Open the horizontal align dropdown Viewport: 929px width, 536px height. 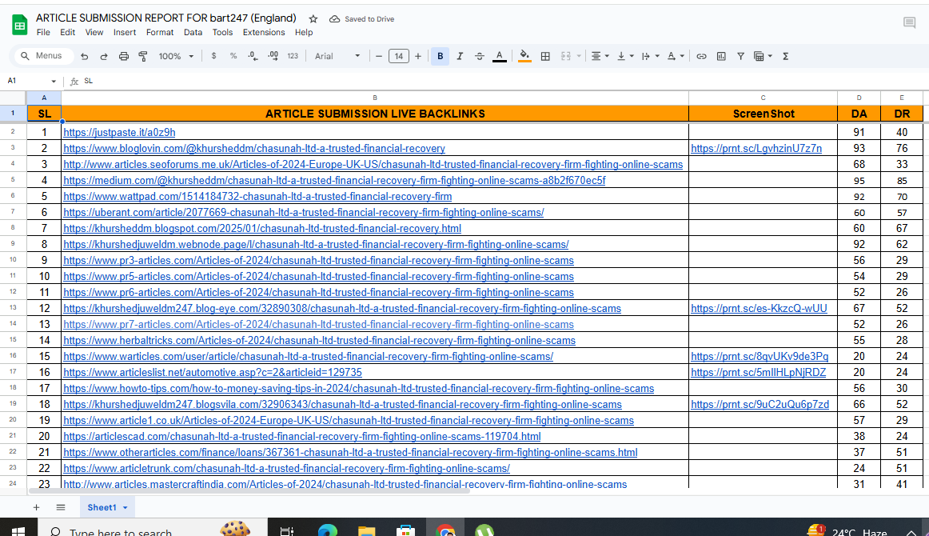pyautogui.click(x=600, y=56)
